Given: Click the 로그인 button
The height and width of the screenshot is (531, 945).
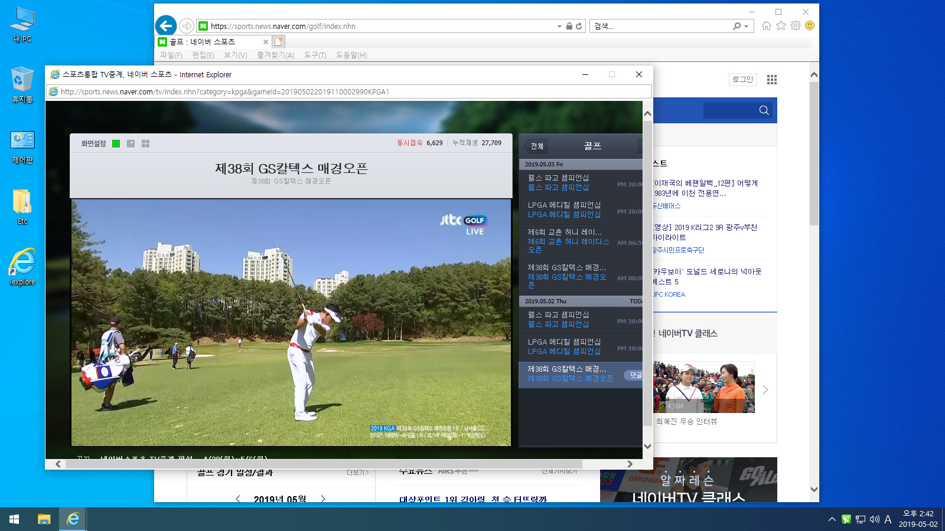Looking at the screenshot, I should click(743, 80).
